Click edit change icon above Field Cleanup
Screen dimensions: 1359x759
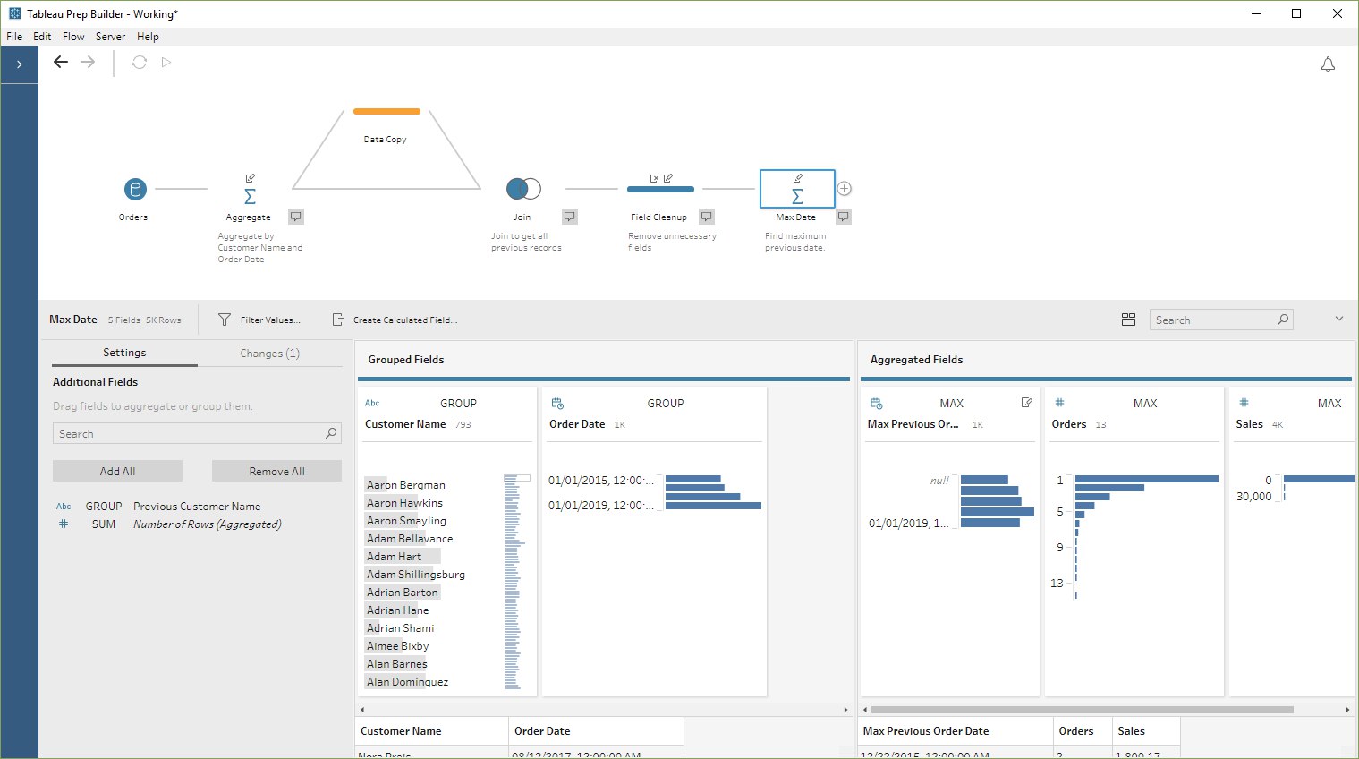[x=667, y=178]
